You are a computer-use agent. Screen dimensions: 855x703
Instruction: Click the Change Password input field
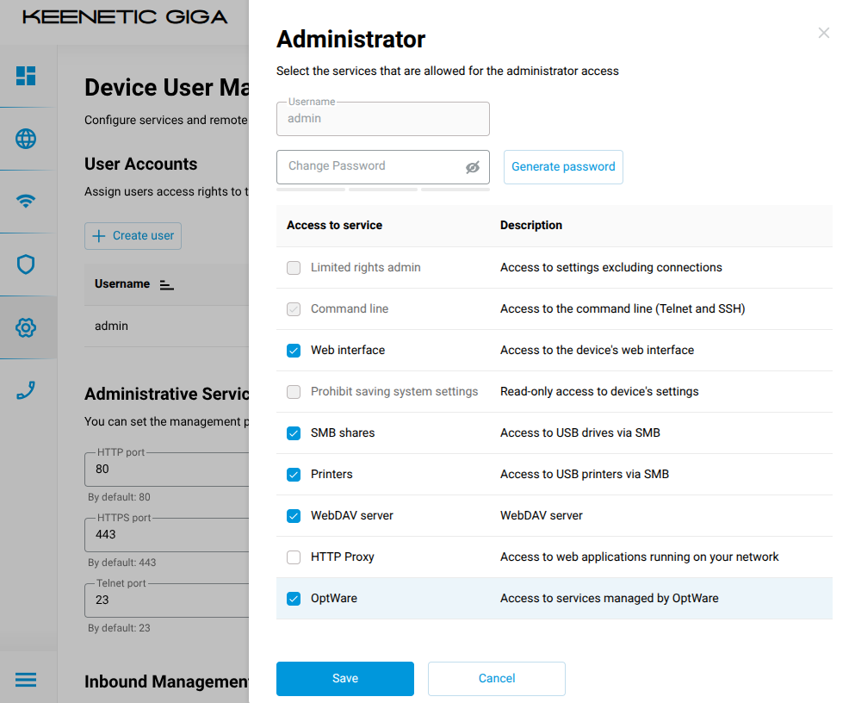[370, 167]
